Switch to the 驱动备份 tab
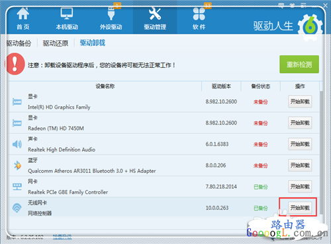331x244 pixels. coord(19,44)
